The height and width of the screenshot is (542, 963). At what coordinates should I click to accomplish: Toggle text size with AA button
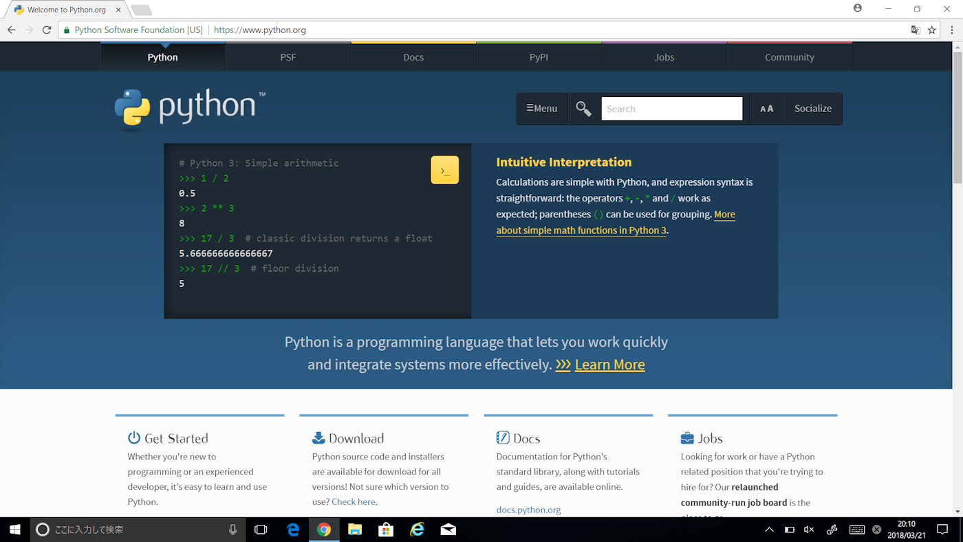coord(766,109)
